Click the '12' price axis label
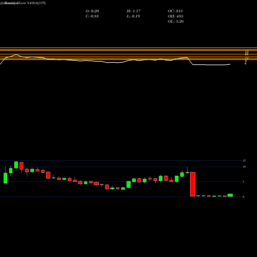Screen dimensions: 257x257 click(244, 160)
